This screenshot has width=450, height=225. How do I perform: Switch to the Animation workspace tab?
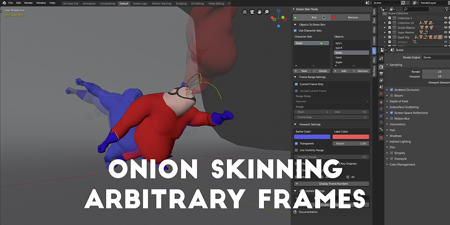(89, 3)
